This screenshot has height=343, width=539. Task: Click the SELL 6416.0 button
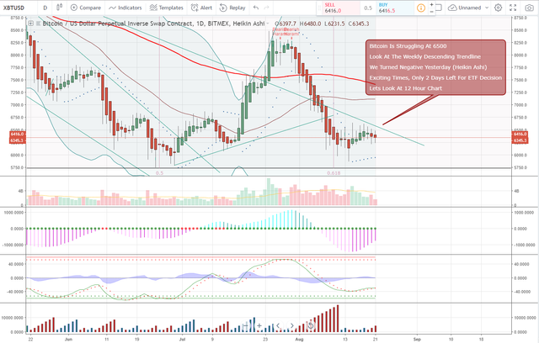coord(341,8)
